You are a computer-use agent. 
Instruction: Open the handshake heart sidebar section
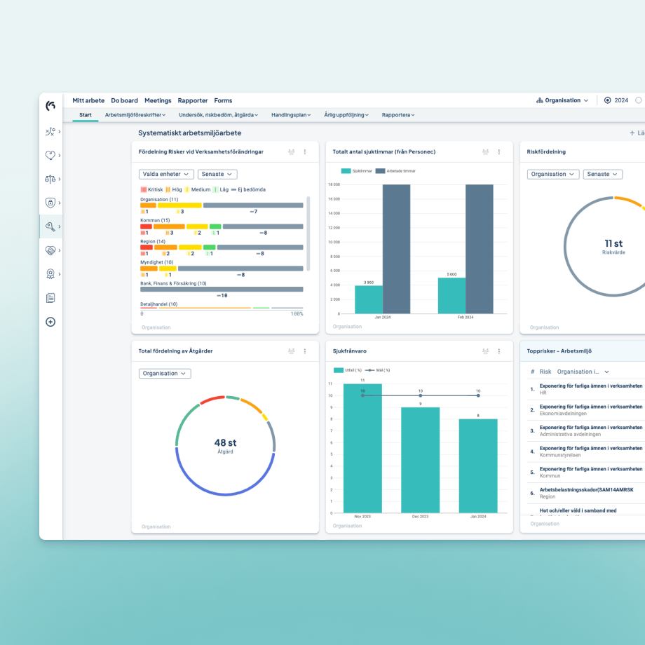[50, 250]
